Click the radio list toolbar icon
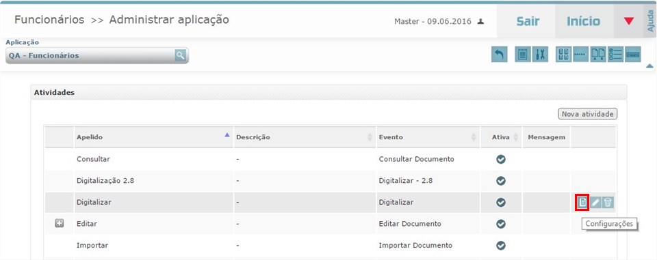Image resolution: width=657 pixels, height=260 pixels. click(615, 55)
